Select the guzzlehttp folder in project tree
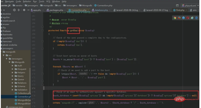Screen dimensions: 201x108 click(x=8, y=38)
